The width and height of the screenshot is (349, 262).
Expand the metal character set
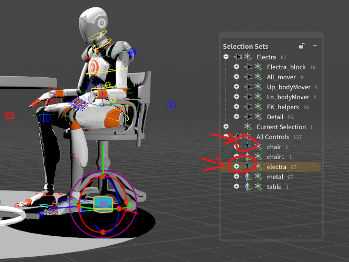click(x=237, y=176)
